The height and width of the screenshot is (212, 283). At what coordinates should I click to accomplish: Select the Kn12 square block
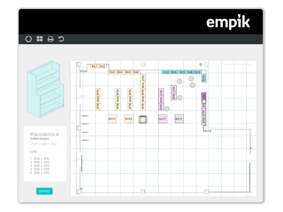(129, 119)
